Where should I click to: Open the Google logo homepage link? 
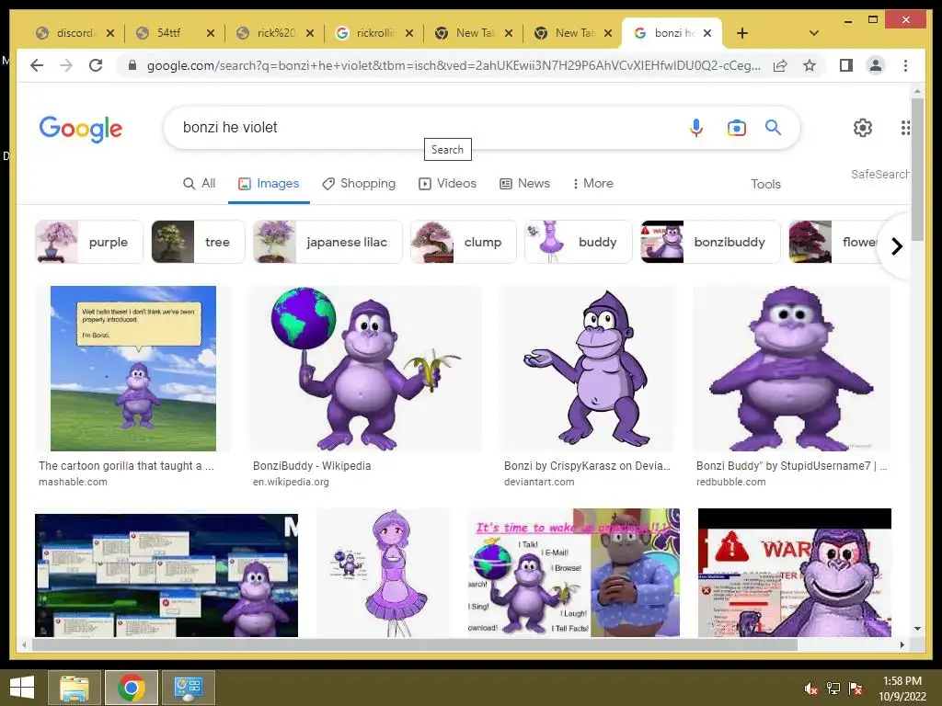(x=81, y=129)
